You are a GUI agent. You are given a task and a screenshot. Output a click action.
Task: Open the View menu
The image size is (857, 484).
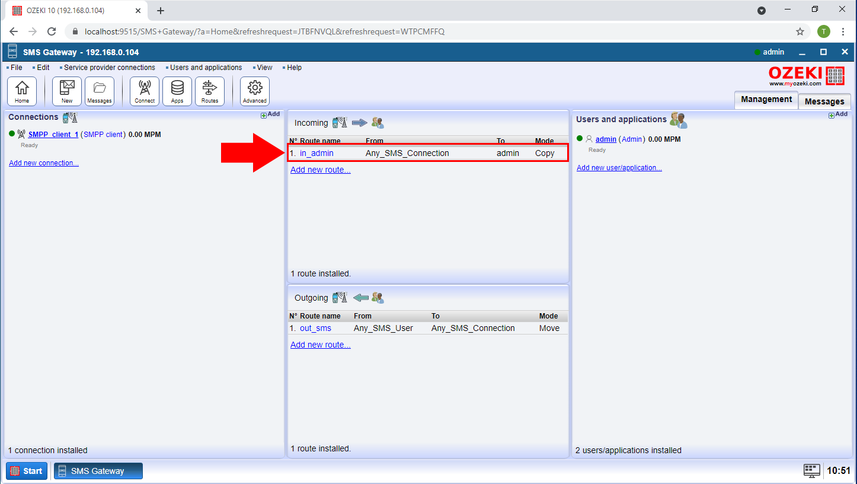(264, 68)
